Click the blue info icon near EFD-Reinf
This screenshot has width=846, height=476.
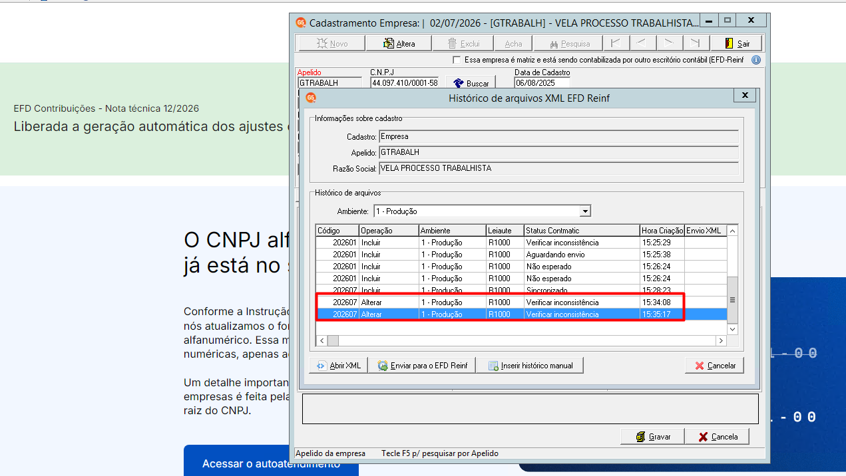[755, 60]
